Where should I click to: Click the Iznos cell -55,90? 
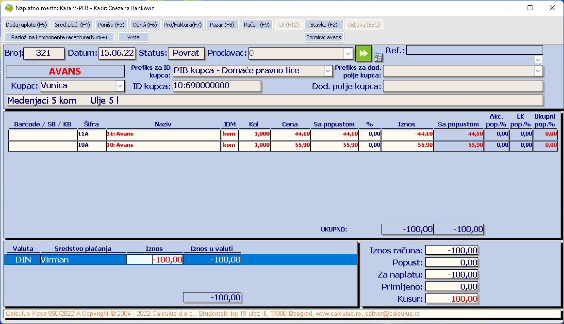point(407,145)
